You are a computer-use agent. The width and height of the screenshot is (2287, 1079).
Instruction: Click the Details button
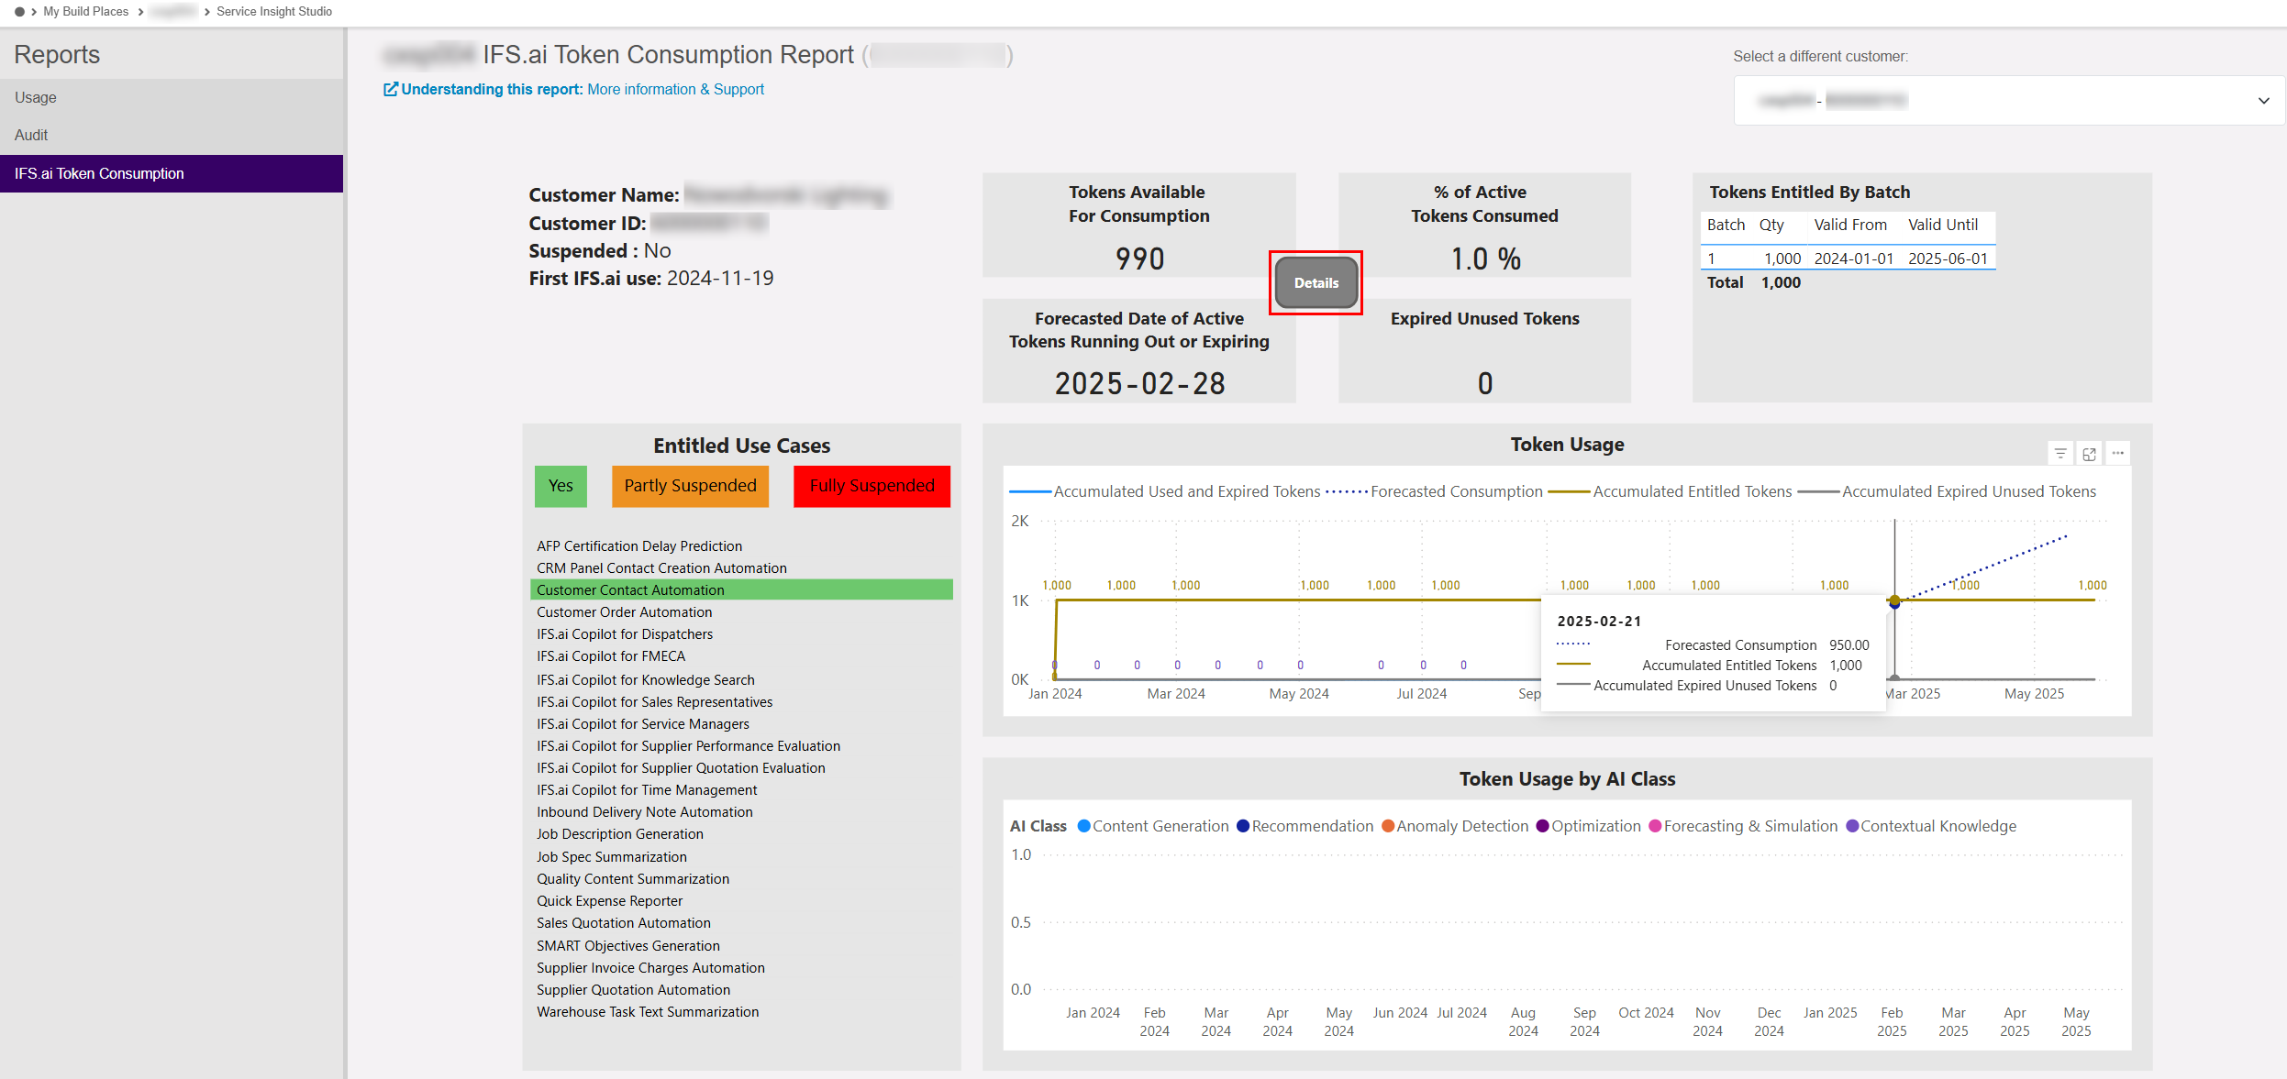point(1316,283)
